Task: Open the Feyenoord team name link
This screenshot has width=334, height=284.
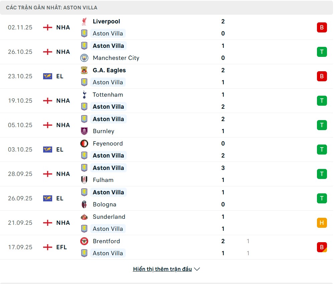Action: pos(108,144)
